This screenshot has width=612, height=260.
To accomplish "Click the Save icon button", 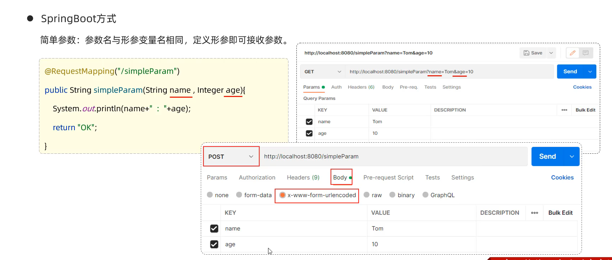I will click(x=533, y=53).
